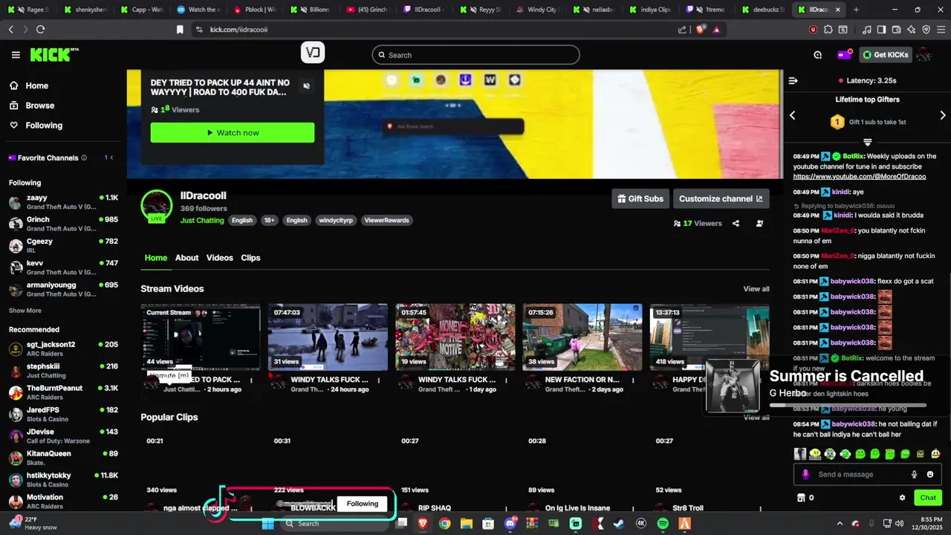951x535 pixels.
Task: Open zaayy channel in Following list
Action: point(63,202)
